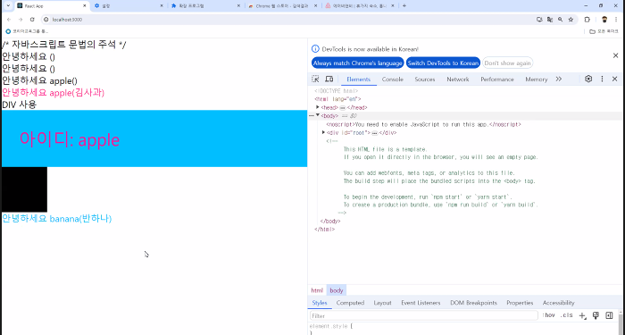Open the Chrome profile avatar
The height and width of the screenshot is (335, 625).
pos(604,19)
